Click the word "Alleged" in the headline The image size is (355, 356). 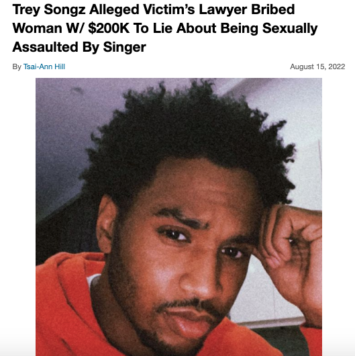coord(114,10)
